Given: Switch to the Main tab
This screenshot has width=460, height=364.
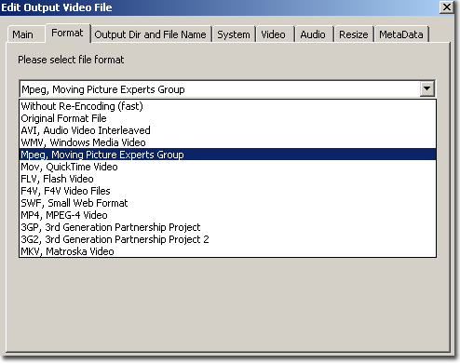Looking at the screenshot, I should [25, 34].
